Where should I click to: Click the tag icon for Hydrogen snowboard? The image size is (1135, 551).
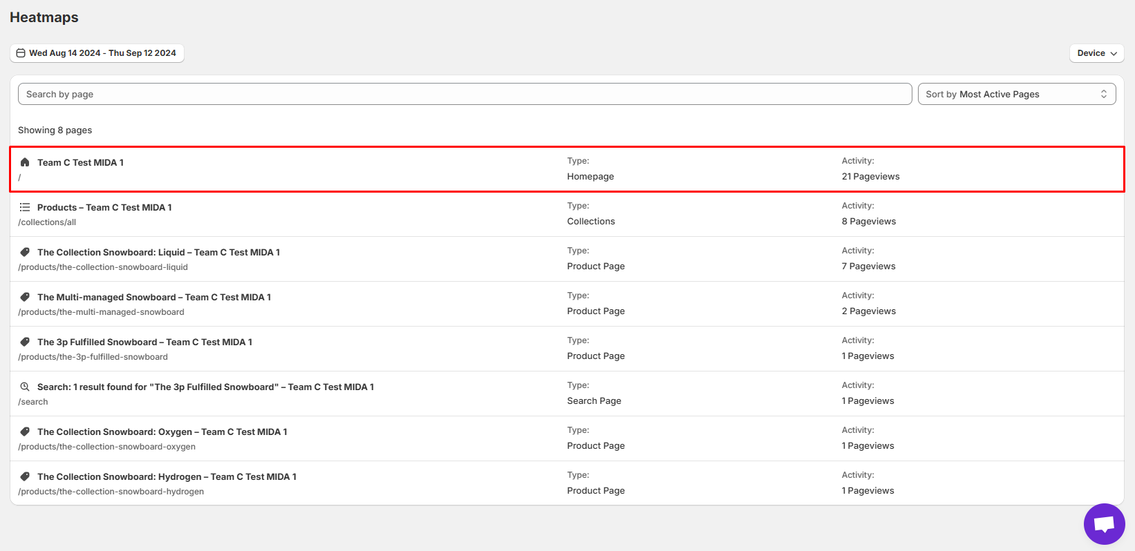point(25,476)
